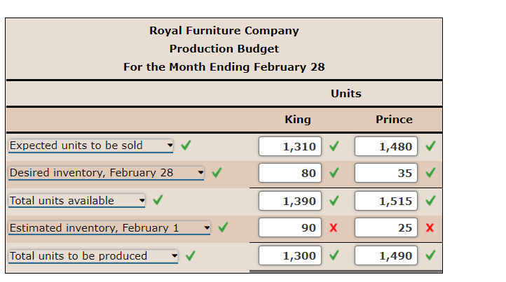Click the red X next to King value 90
Viewport: 506px width, 282px height.
tap(334, 228)
